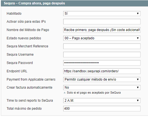The image size is (148, 118).
Task: Click the Sequra Merchant Reference input
Action: coord(102,46)
